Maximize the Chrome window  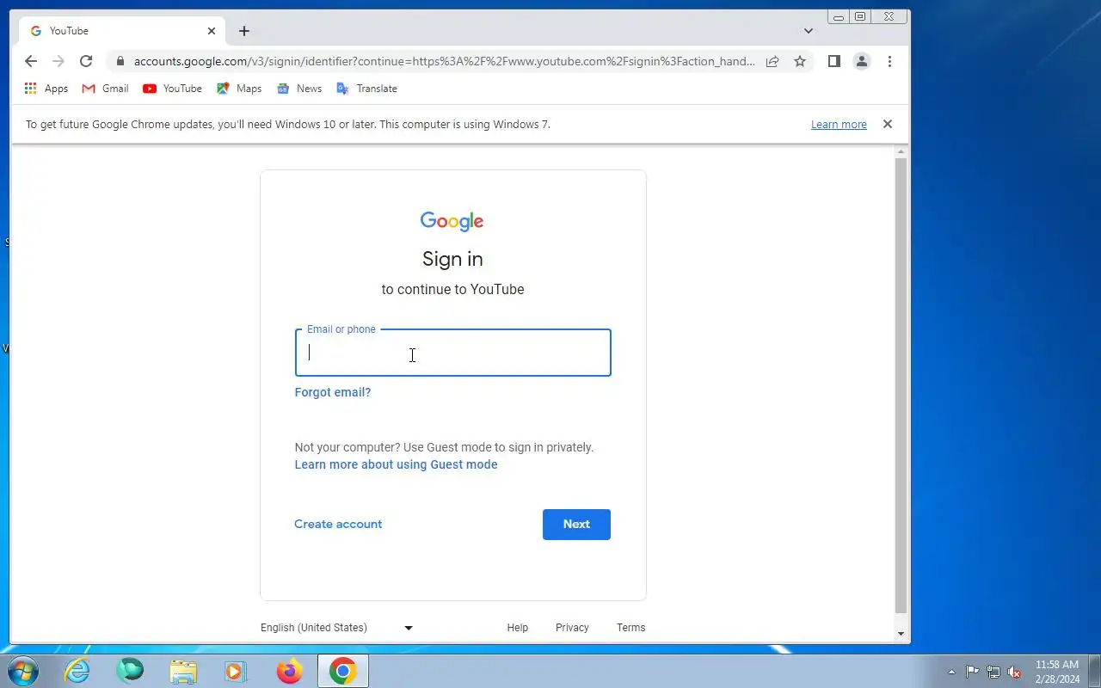(x=860, y=16)
